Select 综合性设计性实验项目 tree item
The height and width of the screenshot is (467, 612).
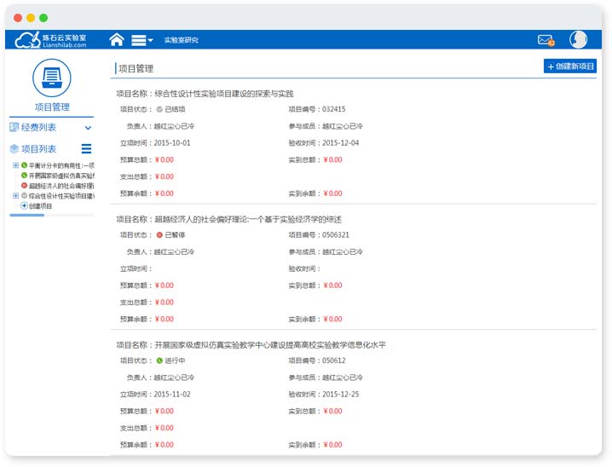pyautogui.click(x=61, y=196)
